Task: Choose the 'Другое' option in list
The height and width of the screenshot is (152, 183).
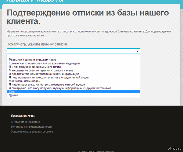Action: (x=14, y=95)
